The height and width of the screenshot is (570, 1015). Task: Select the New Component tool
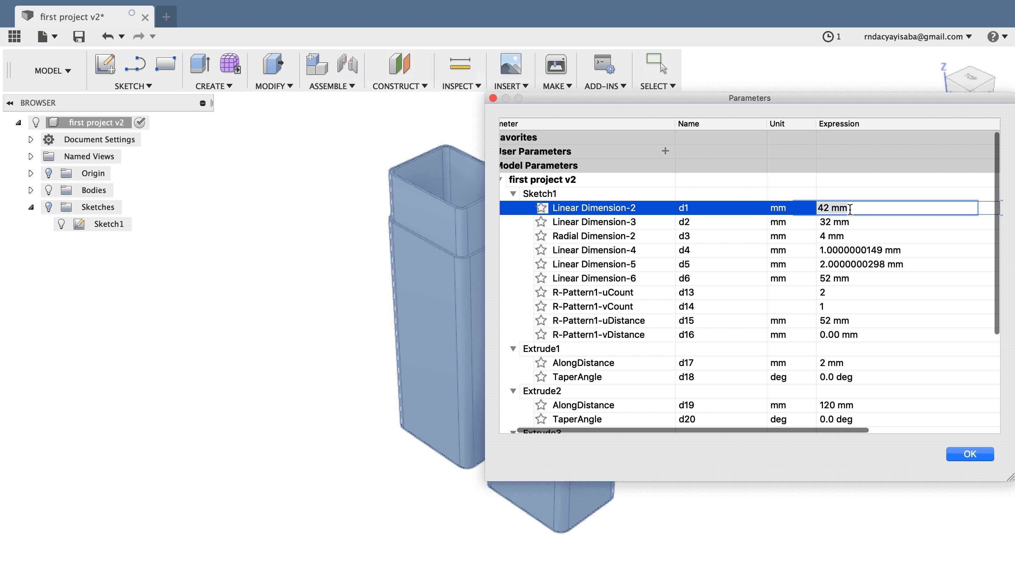[x=316, y=64]
